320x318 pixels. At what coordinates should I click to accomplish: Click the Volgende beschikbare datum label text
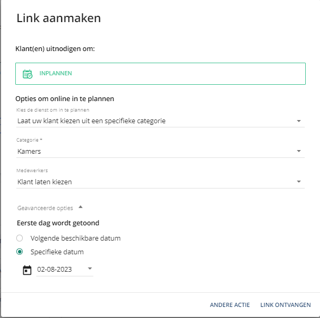tap(75, 238)
